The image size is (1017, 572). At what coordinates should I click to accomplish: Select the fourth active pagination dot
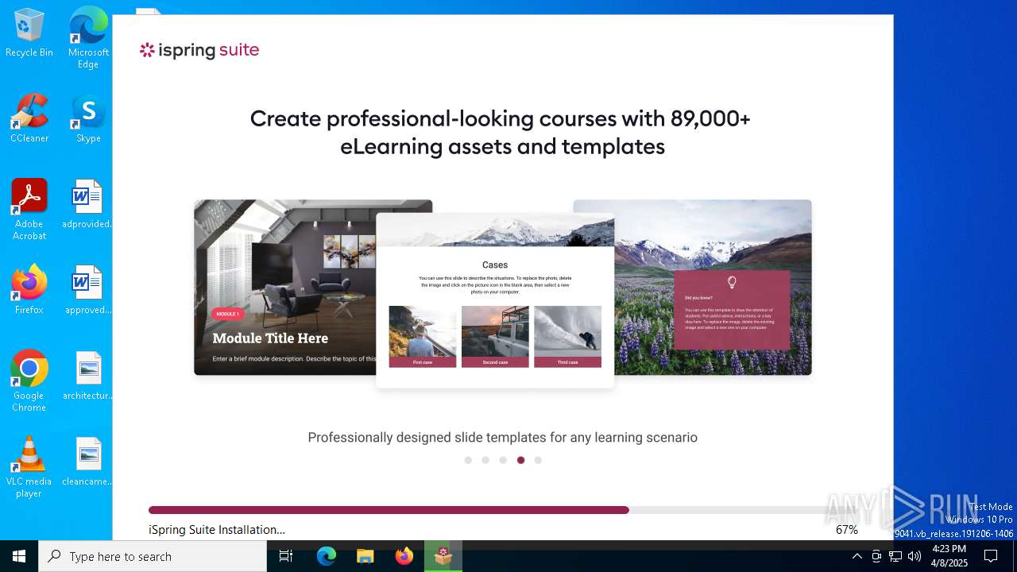click(x=520, y=460)
